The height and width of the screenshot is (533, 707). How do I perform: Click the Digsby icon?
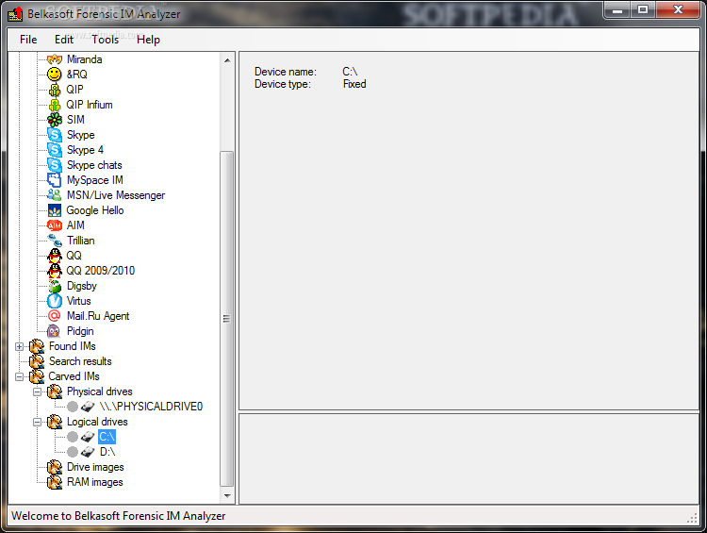tap(55, 286)
